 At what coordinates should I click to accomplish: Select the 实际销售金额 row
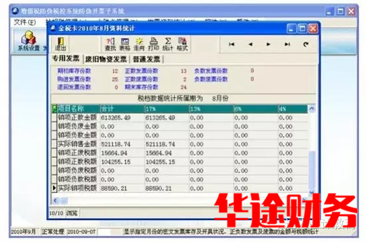click(x=180, y=145)
